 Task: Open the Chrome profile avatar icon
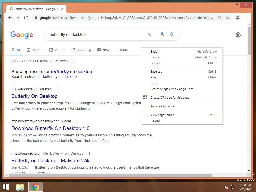238,18
